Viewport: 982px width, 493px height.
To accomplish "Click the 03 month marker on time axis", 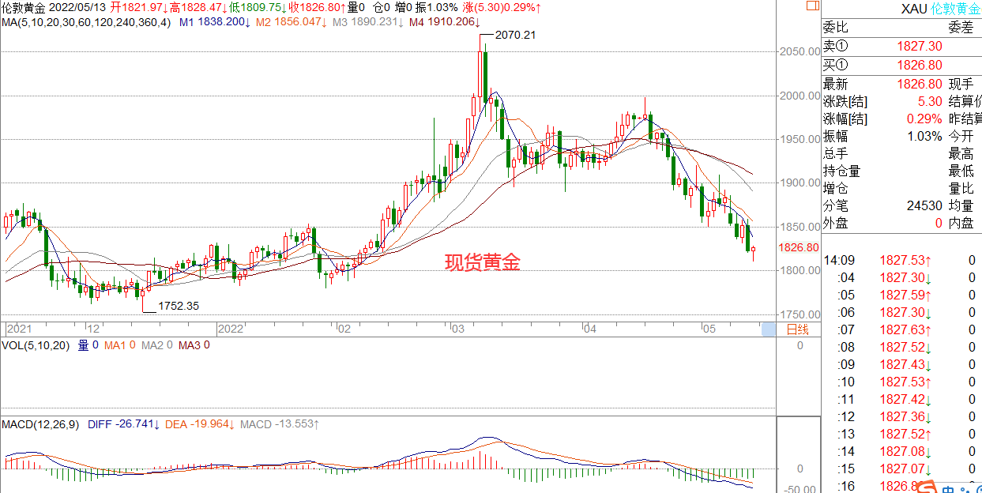I will tap(459, 329).
